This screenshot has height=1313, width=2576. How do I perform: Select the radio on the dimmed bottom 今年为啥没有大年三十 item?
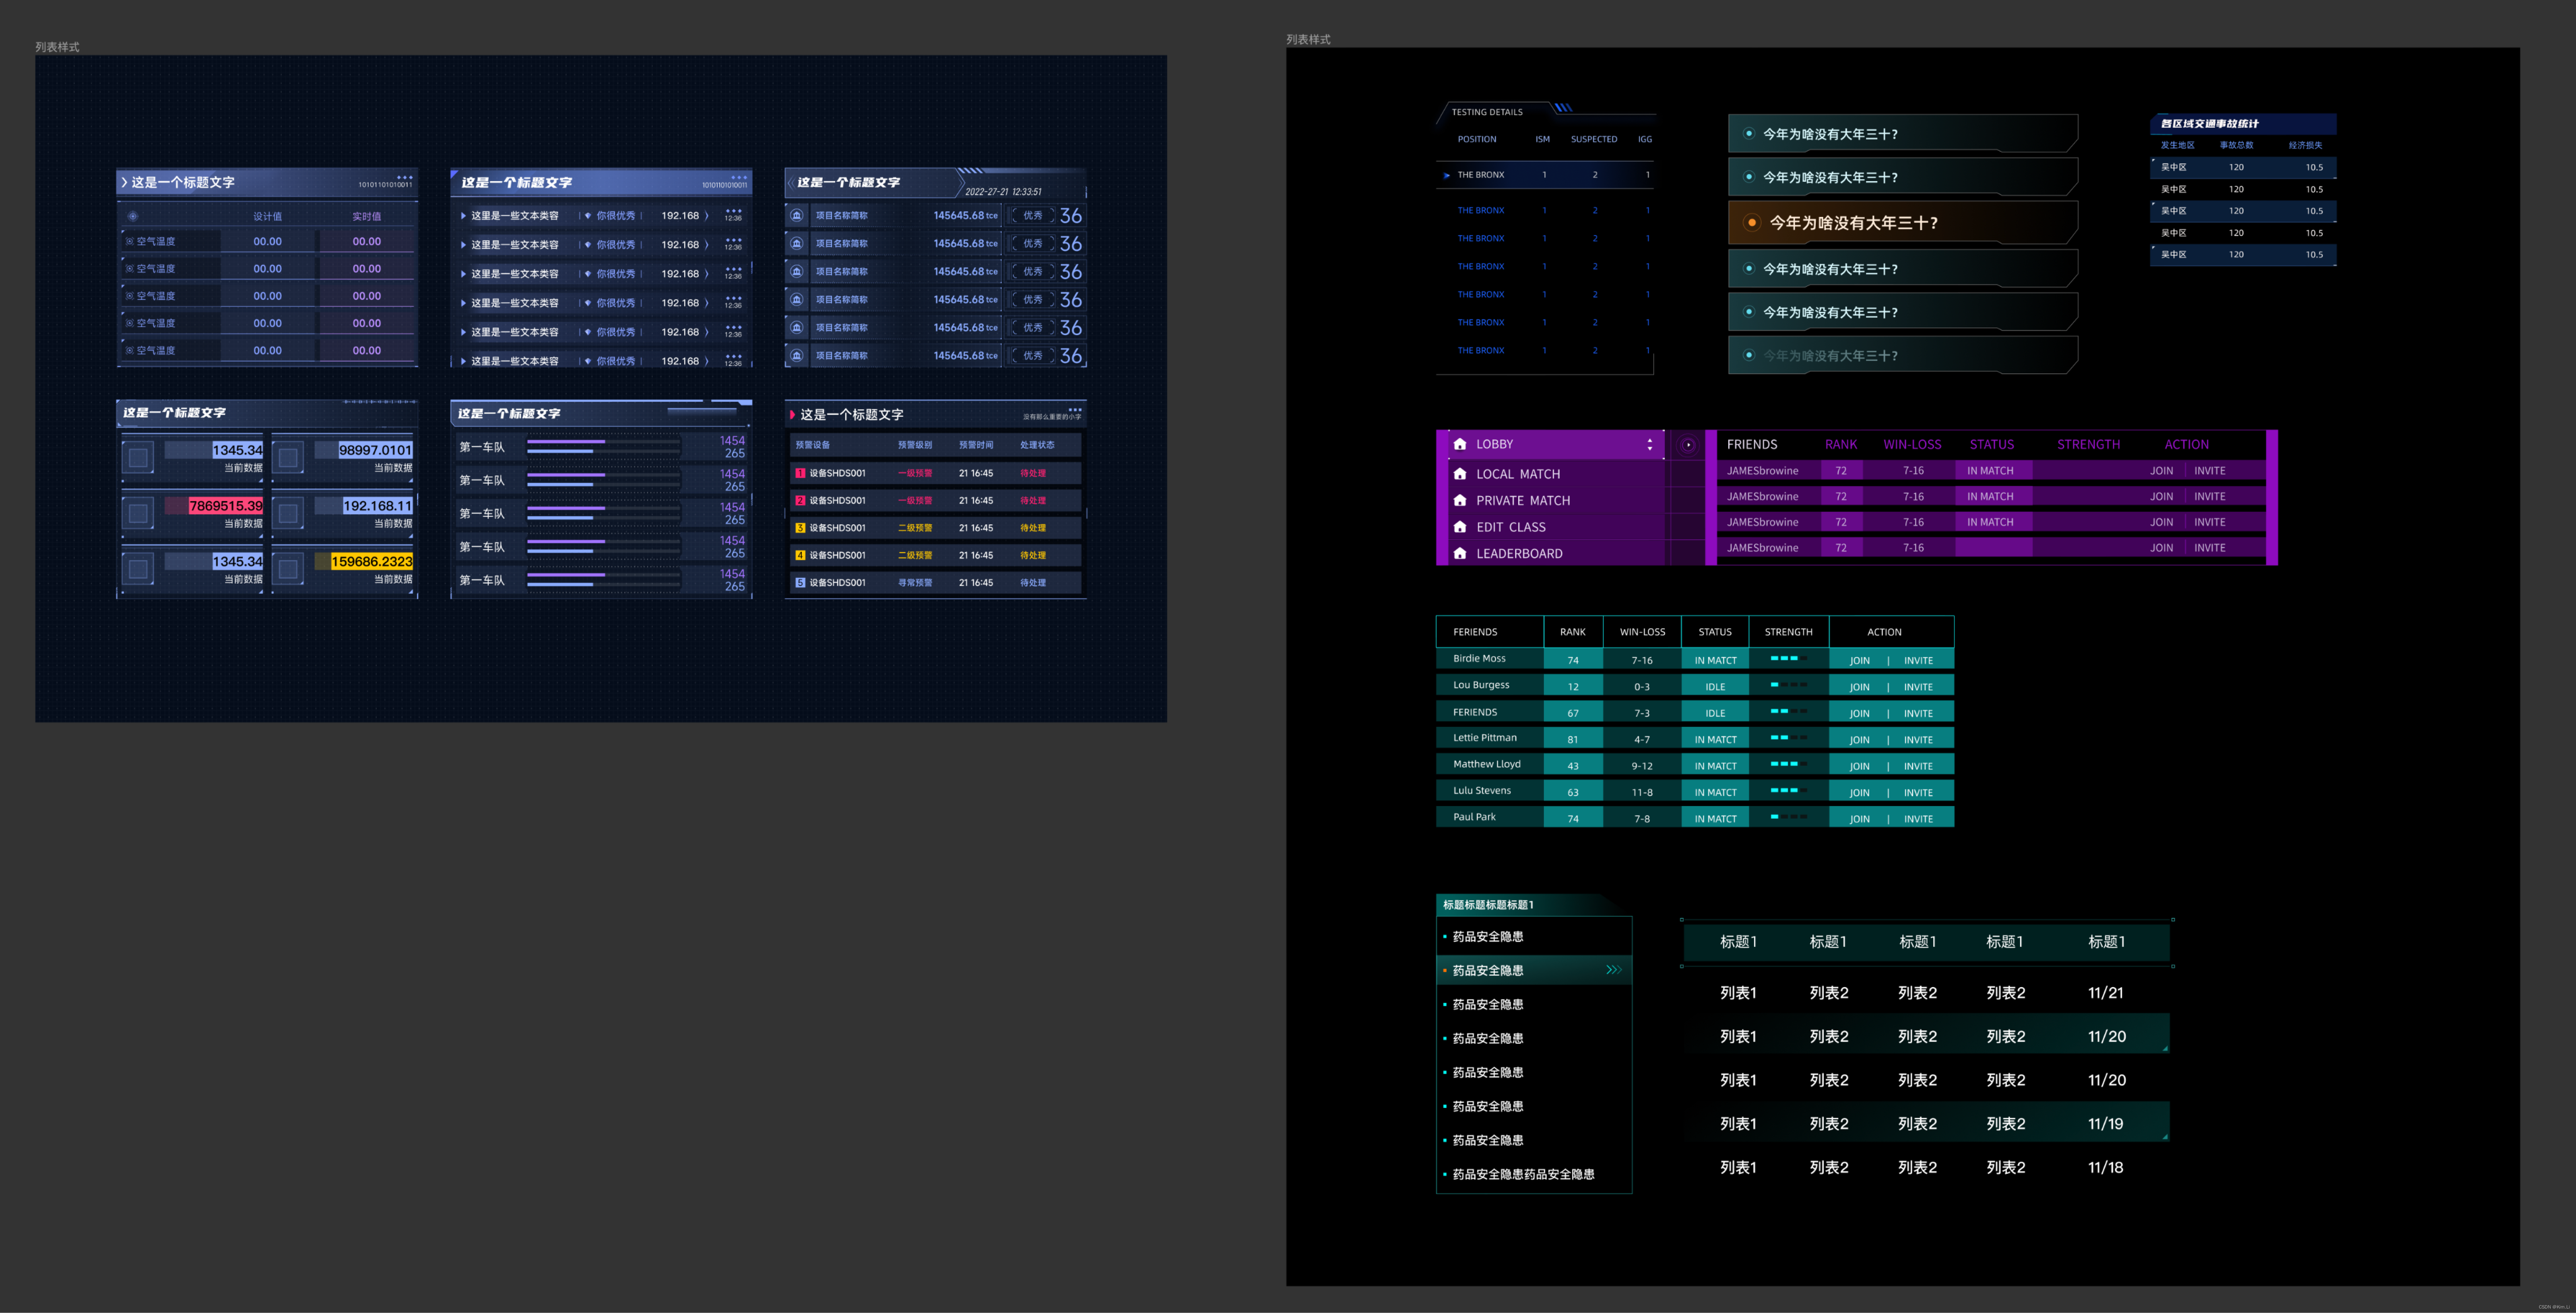click(x=1748, y=355)
